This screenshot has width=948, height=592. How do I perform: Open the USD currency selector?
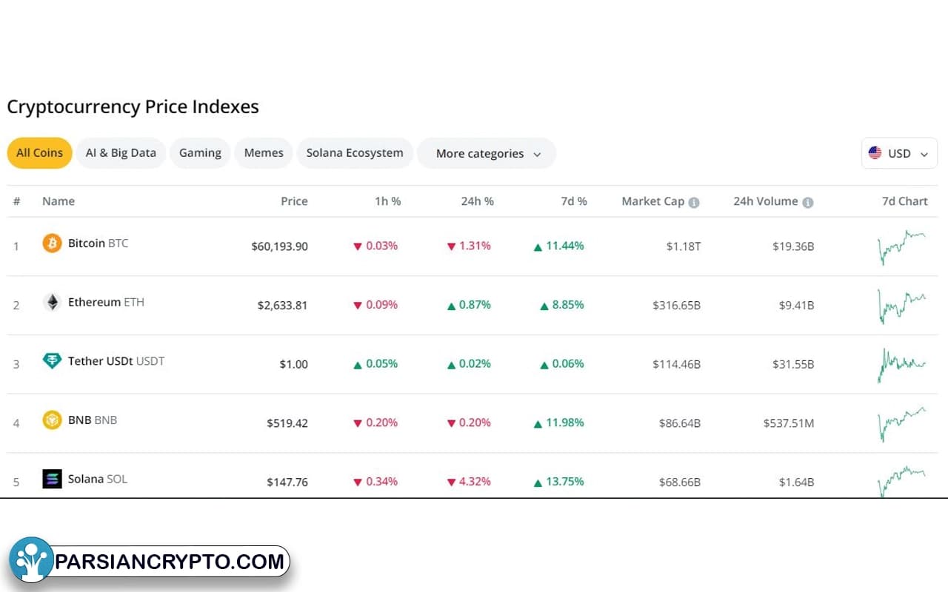(899, 153)
